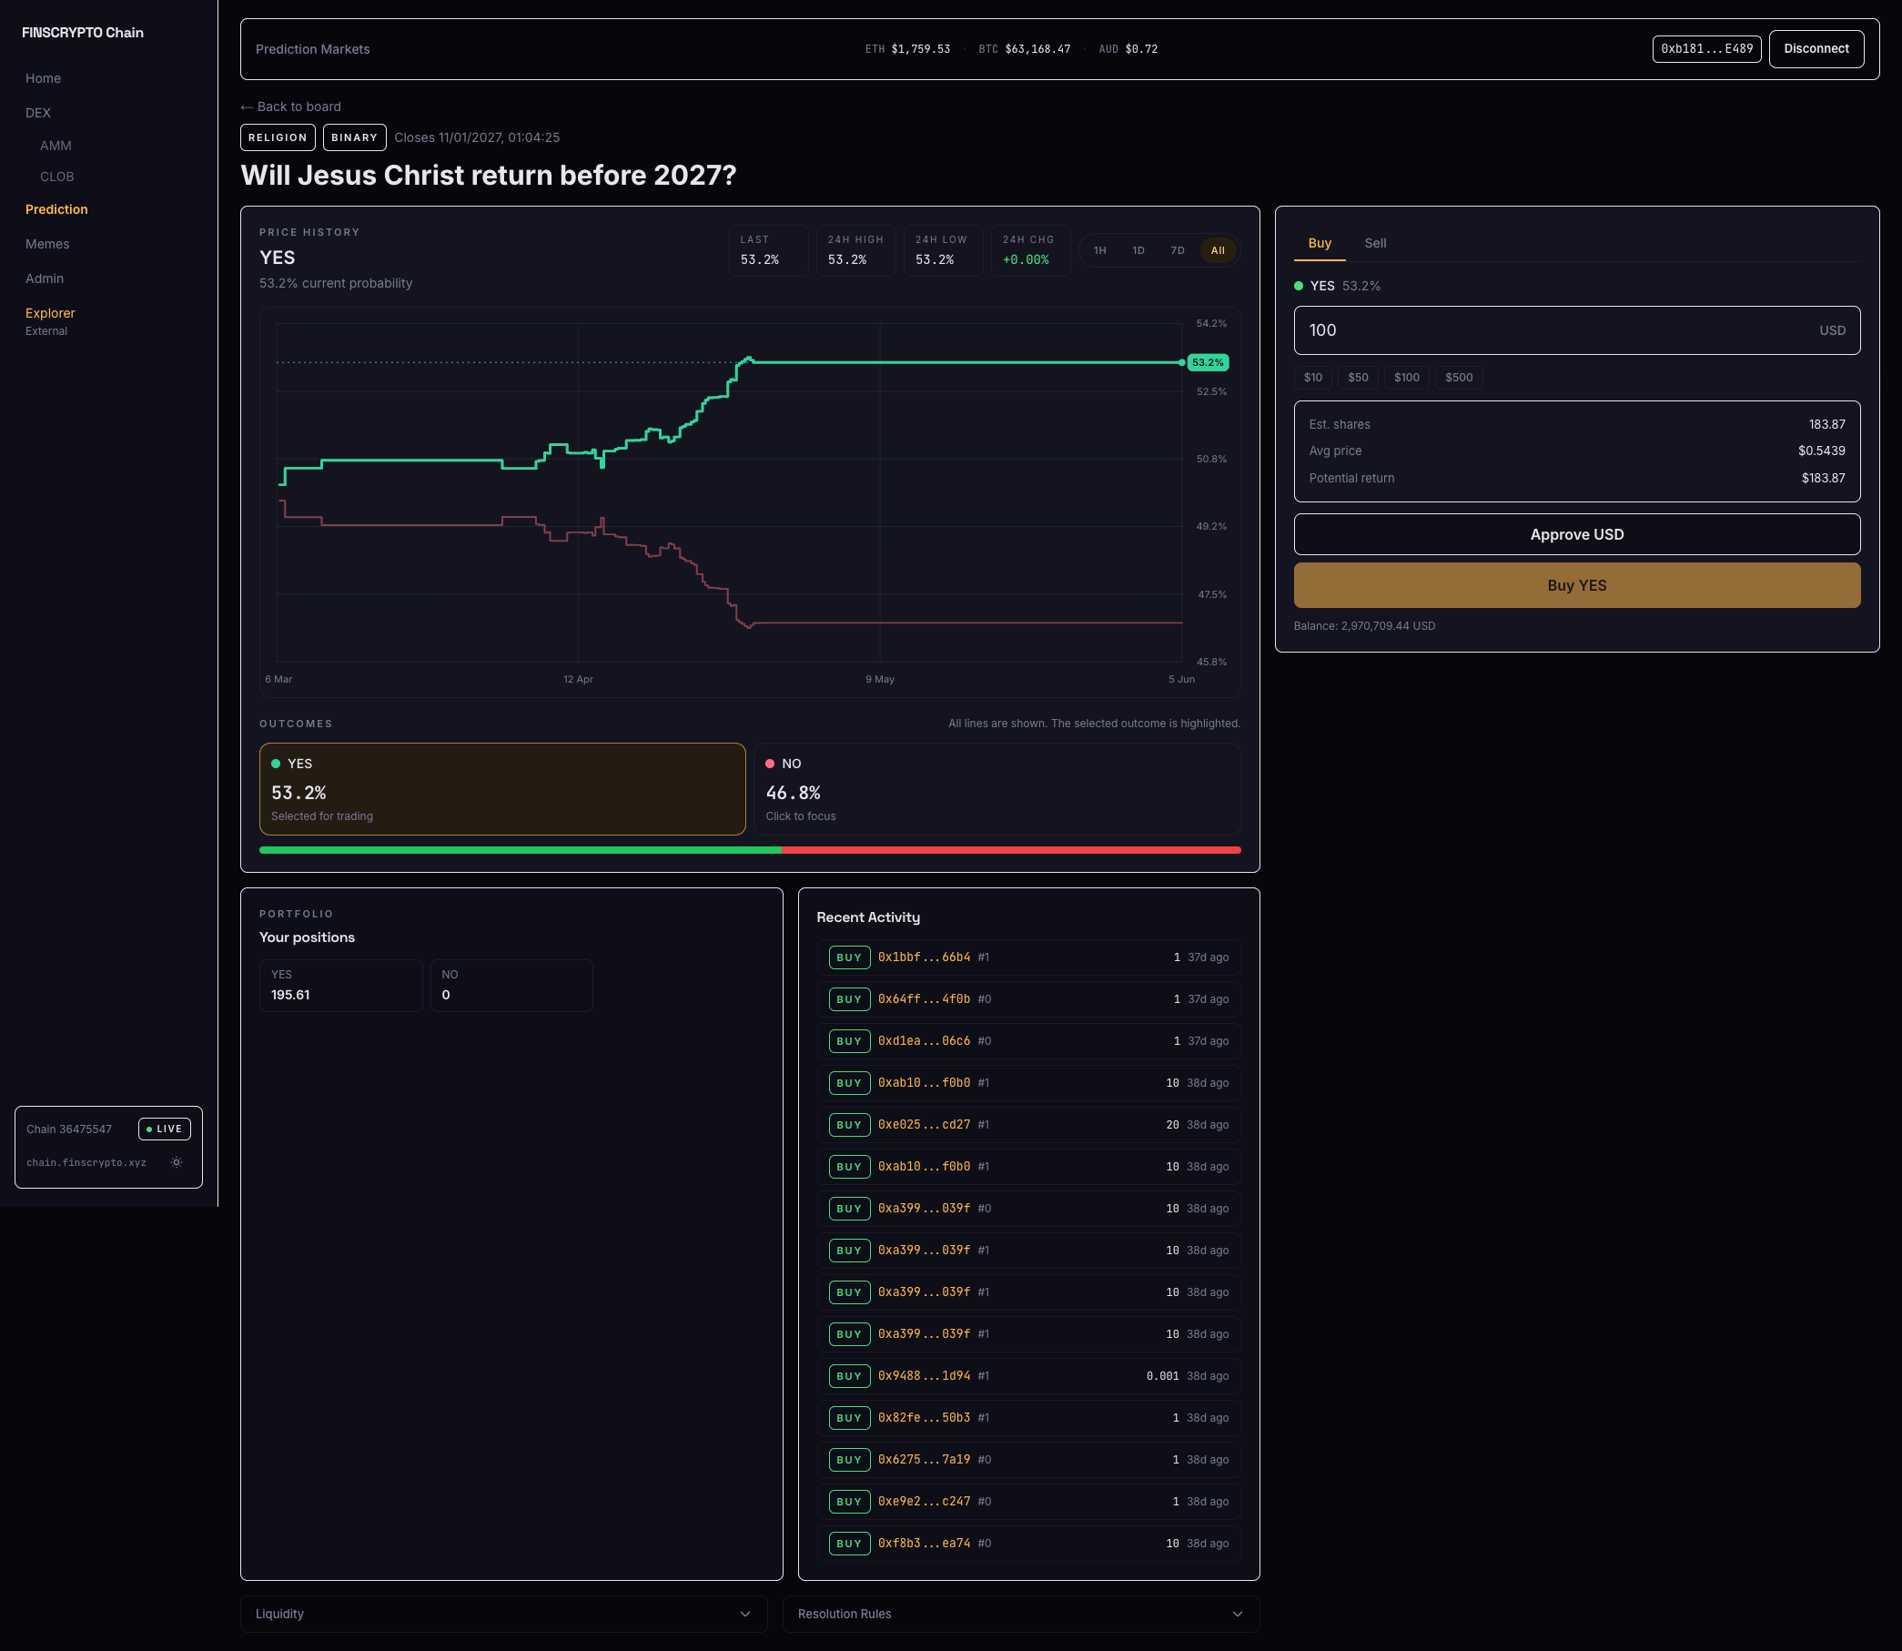Switch chart range to 1D
The image size is (1902, 1651).
click(1138, 250)
